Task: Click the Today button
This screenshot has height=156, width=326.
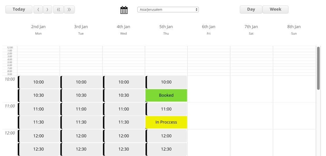Action: click(19, 9)
